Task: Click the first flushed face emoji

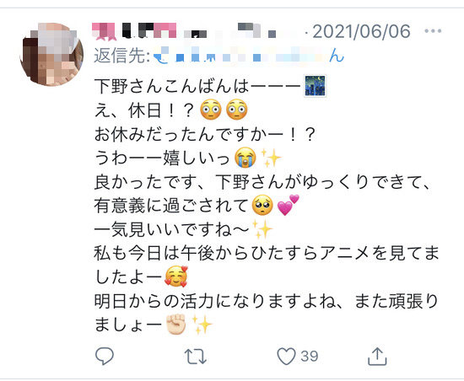Action: (x=210, y=110)
